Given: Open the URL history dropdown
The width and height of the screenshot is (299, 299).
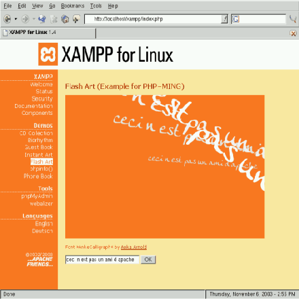Looking at the screenshot, I should pyautogui.click(x=224, y=19).
